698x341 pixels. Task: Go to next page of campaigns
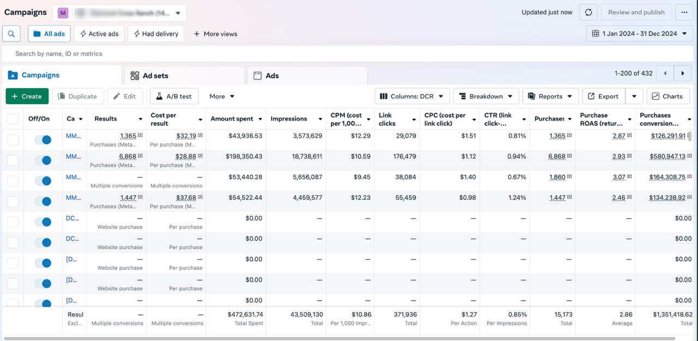click(x=682, y=74)
